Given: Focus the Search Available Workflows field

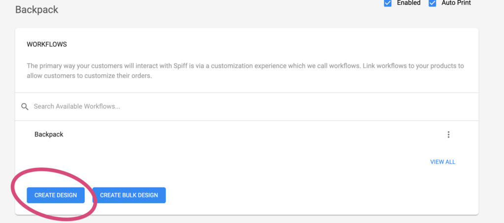Looking at the screenshot, I should (x=247, y=107).
